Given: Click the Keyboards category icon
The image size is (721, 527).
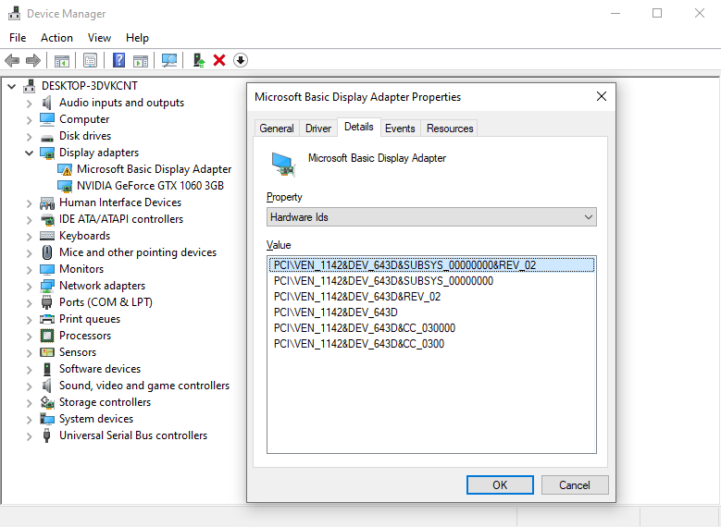Looking at the screenshot, I should 47,236.
